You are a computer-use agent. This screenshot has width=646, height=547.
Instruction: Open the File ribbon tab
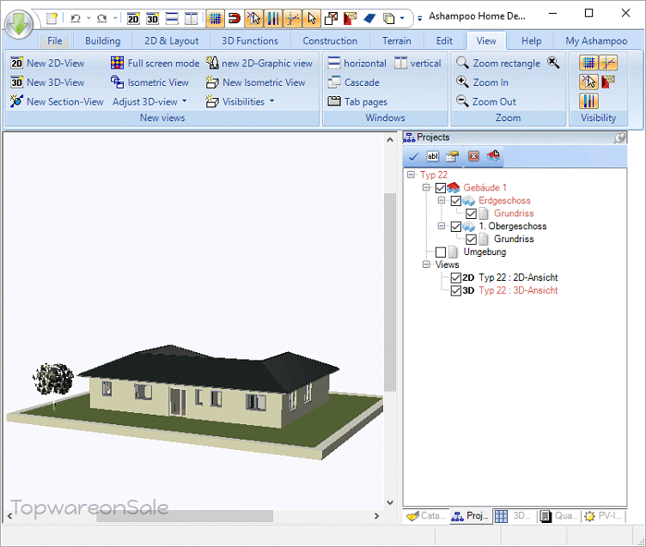[54, 40]
